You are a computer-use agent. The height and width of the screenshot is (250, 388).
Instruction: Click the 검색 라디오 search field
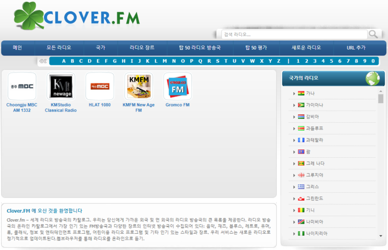(294, 35)
